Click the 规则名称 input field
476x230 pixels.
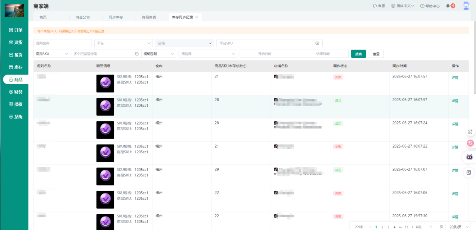pyautogui.click(x=62, y=43)
